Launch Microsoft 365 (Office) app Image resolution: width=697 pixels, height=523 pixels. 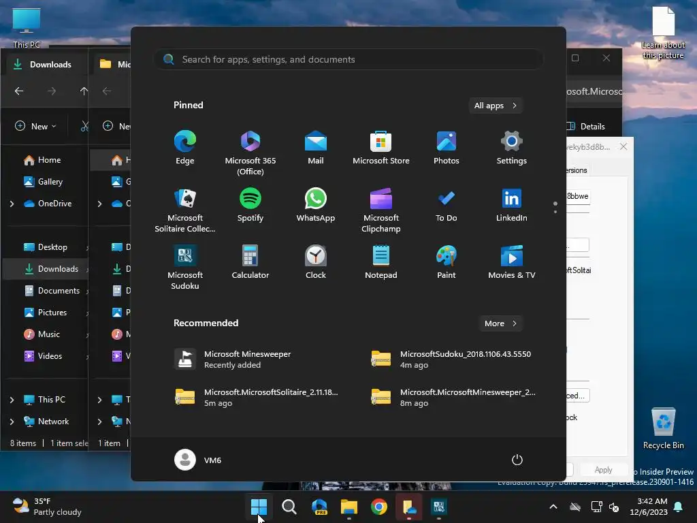(250, 153)
